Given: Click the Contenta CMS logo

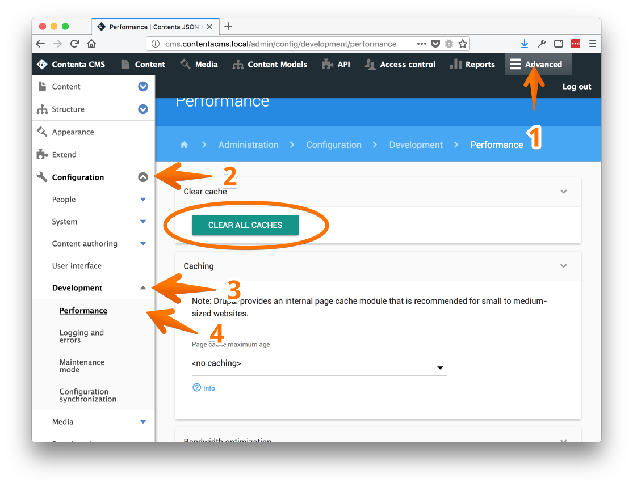Looking at the screenshot, I should click(x=41, y=64).
